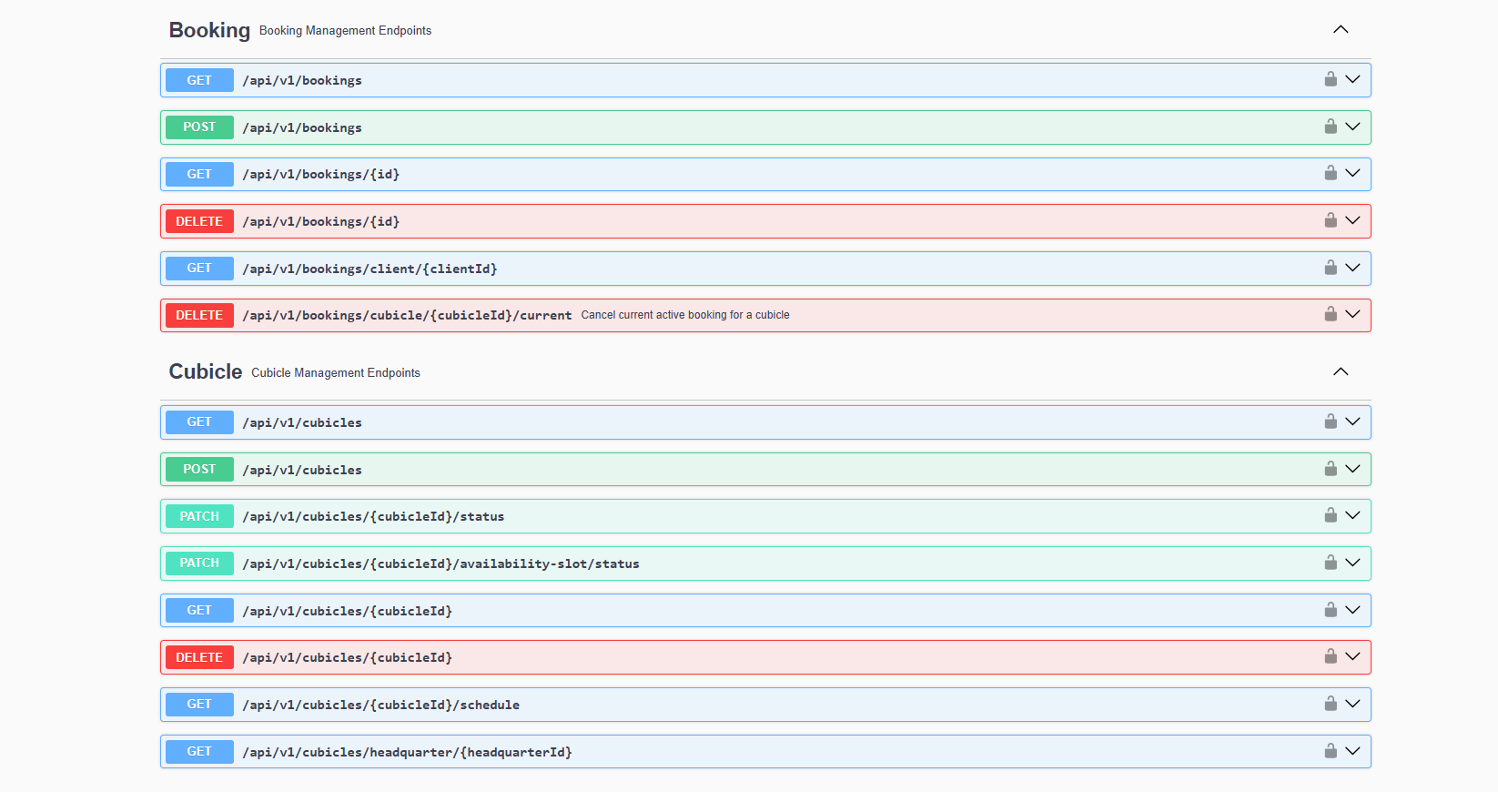Viewport: 1498px width, 792px height.
Task: Expand GET /api/v1/bookings/{id} using chevron
Action: [1352, 173]
